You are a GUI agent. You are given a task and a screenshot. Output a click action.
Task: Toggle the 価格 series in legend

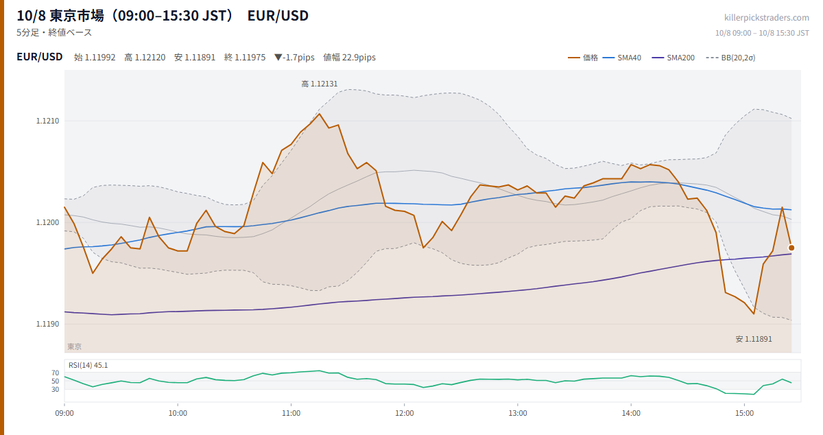coord(583,58)
